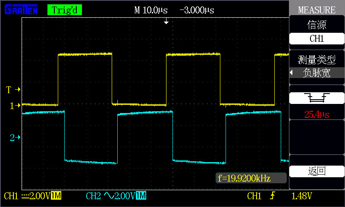This screenshot has height=207, width=345.
Task: Open the 信源 source menu label
Action: pyautogui.click(x=317, y=25)
